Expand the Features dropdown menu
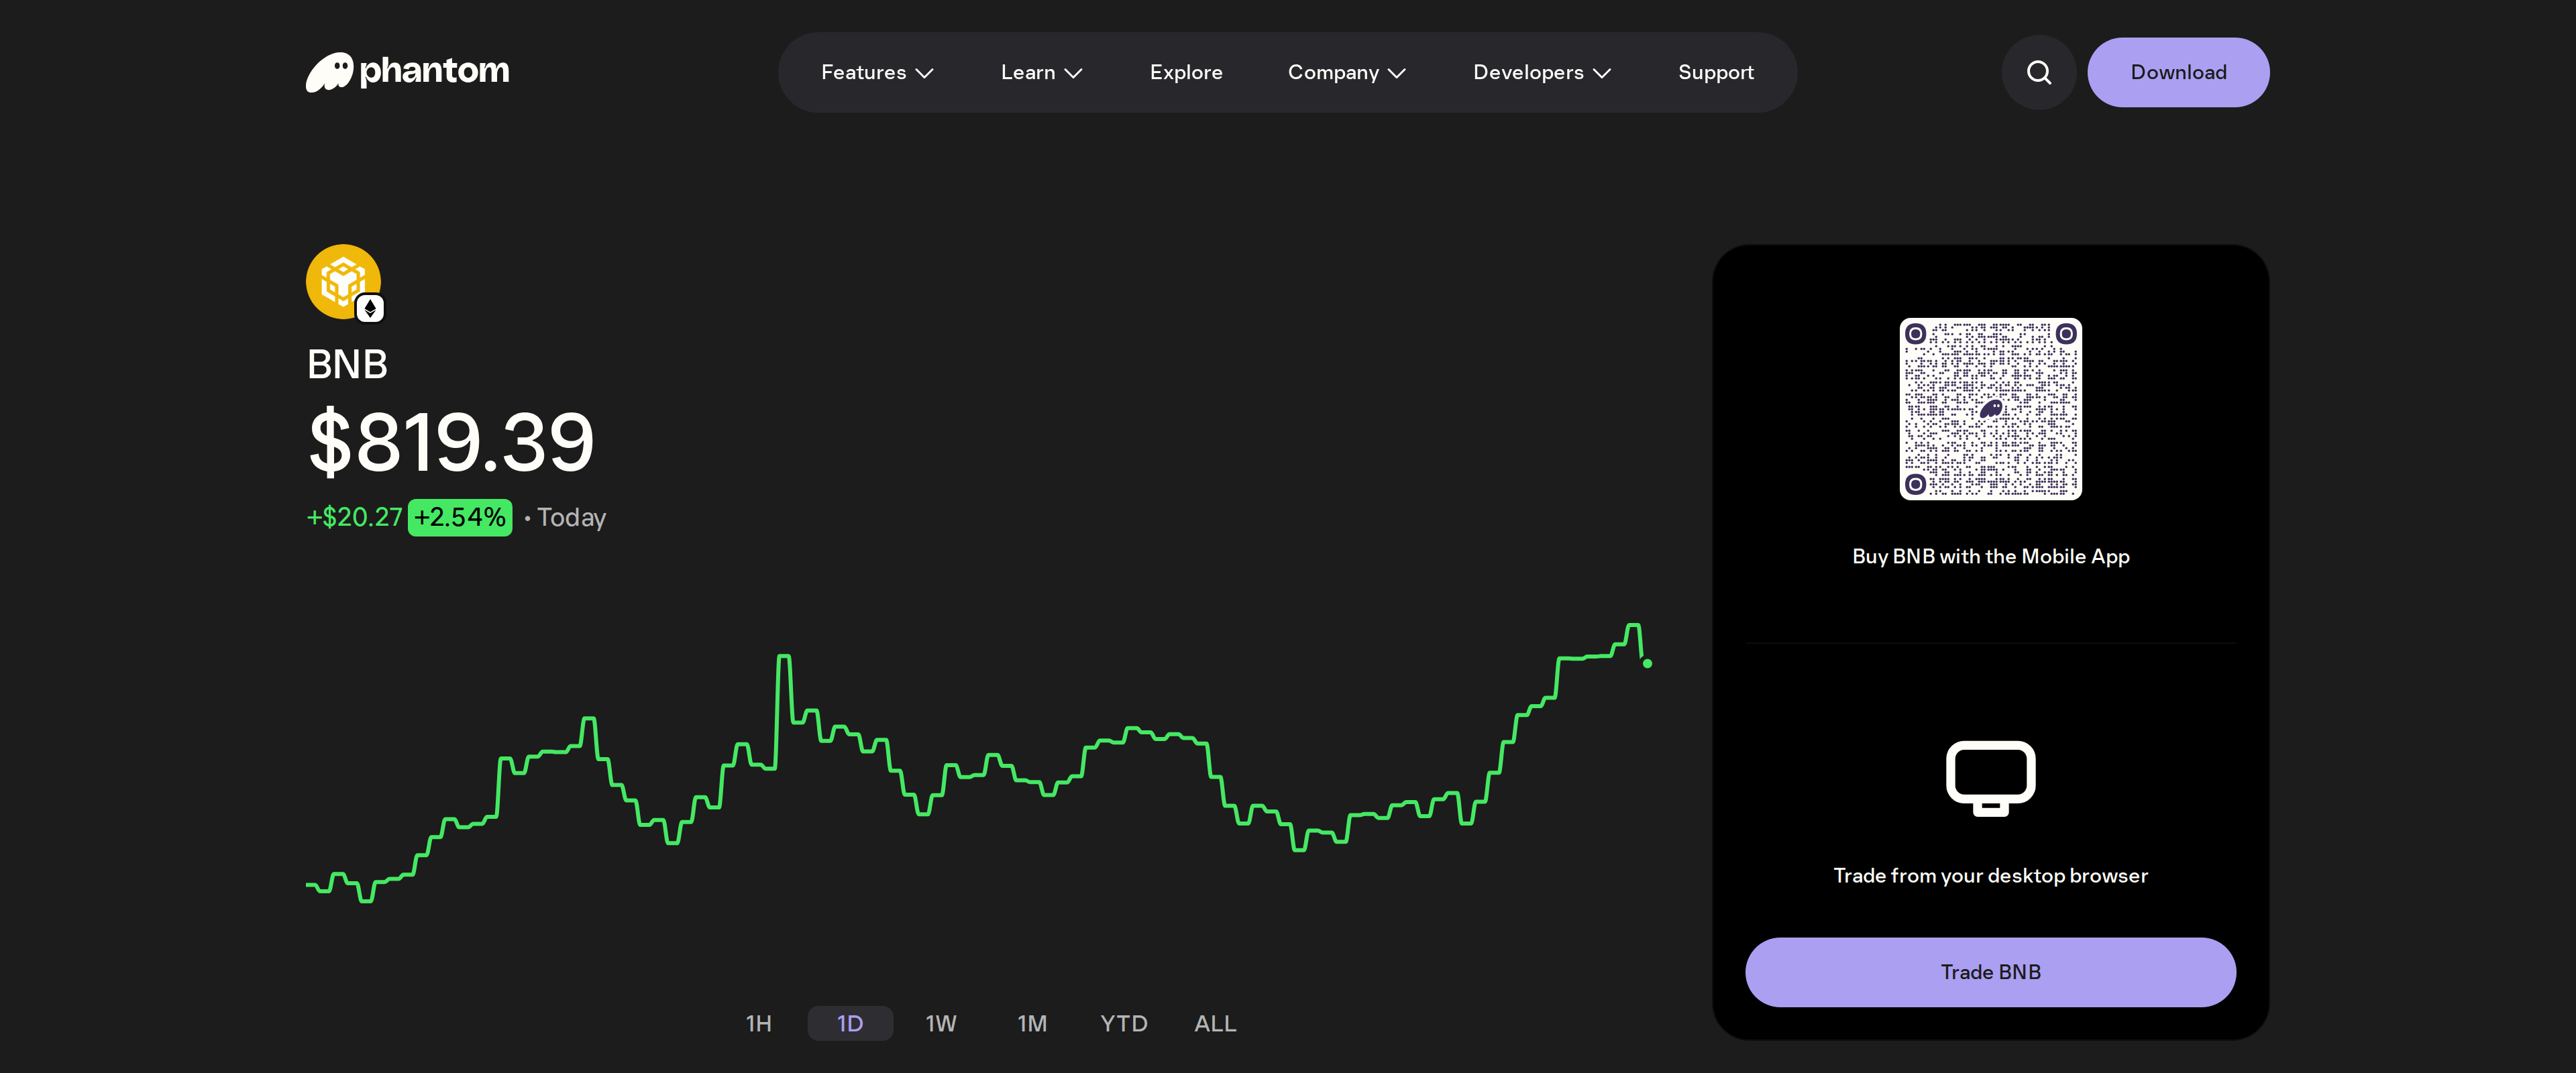The width and height of the screenshot is (2576, 1073). (x=877, y=72)
